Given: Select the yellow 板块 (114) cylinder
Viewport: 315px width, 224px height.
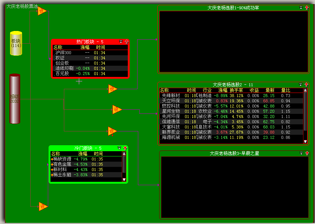Looking at the screenshot, I should click(x=16, y=43).
